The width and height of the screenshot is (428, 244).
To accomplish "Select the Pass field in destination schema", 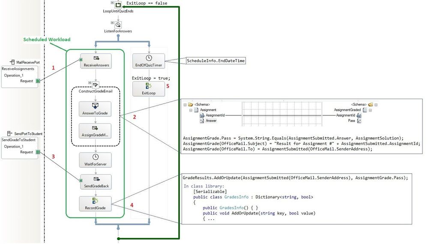I will pos(352,121).
